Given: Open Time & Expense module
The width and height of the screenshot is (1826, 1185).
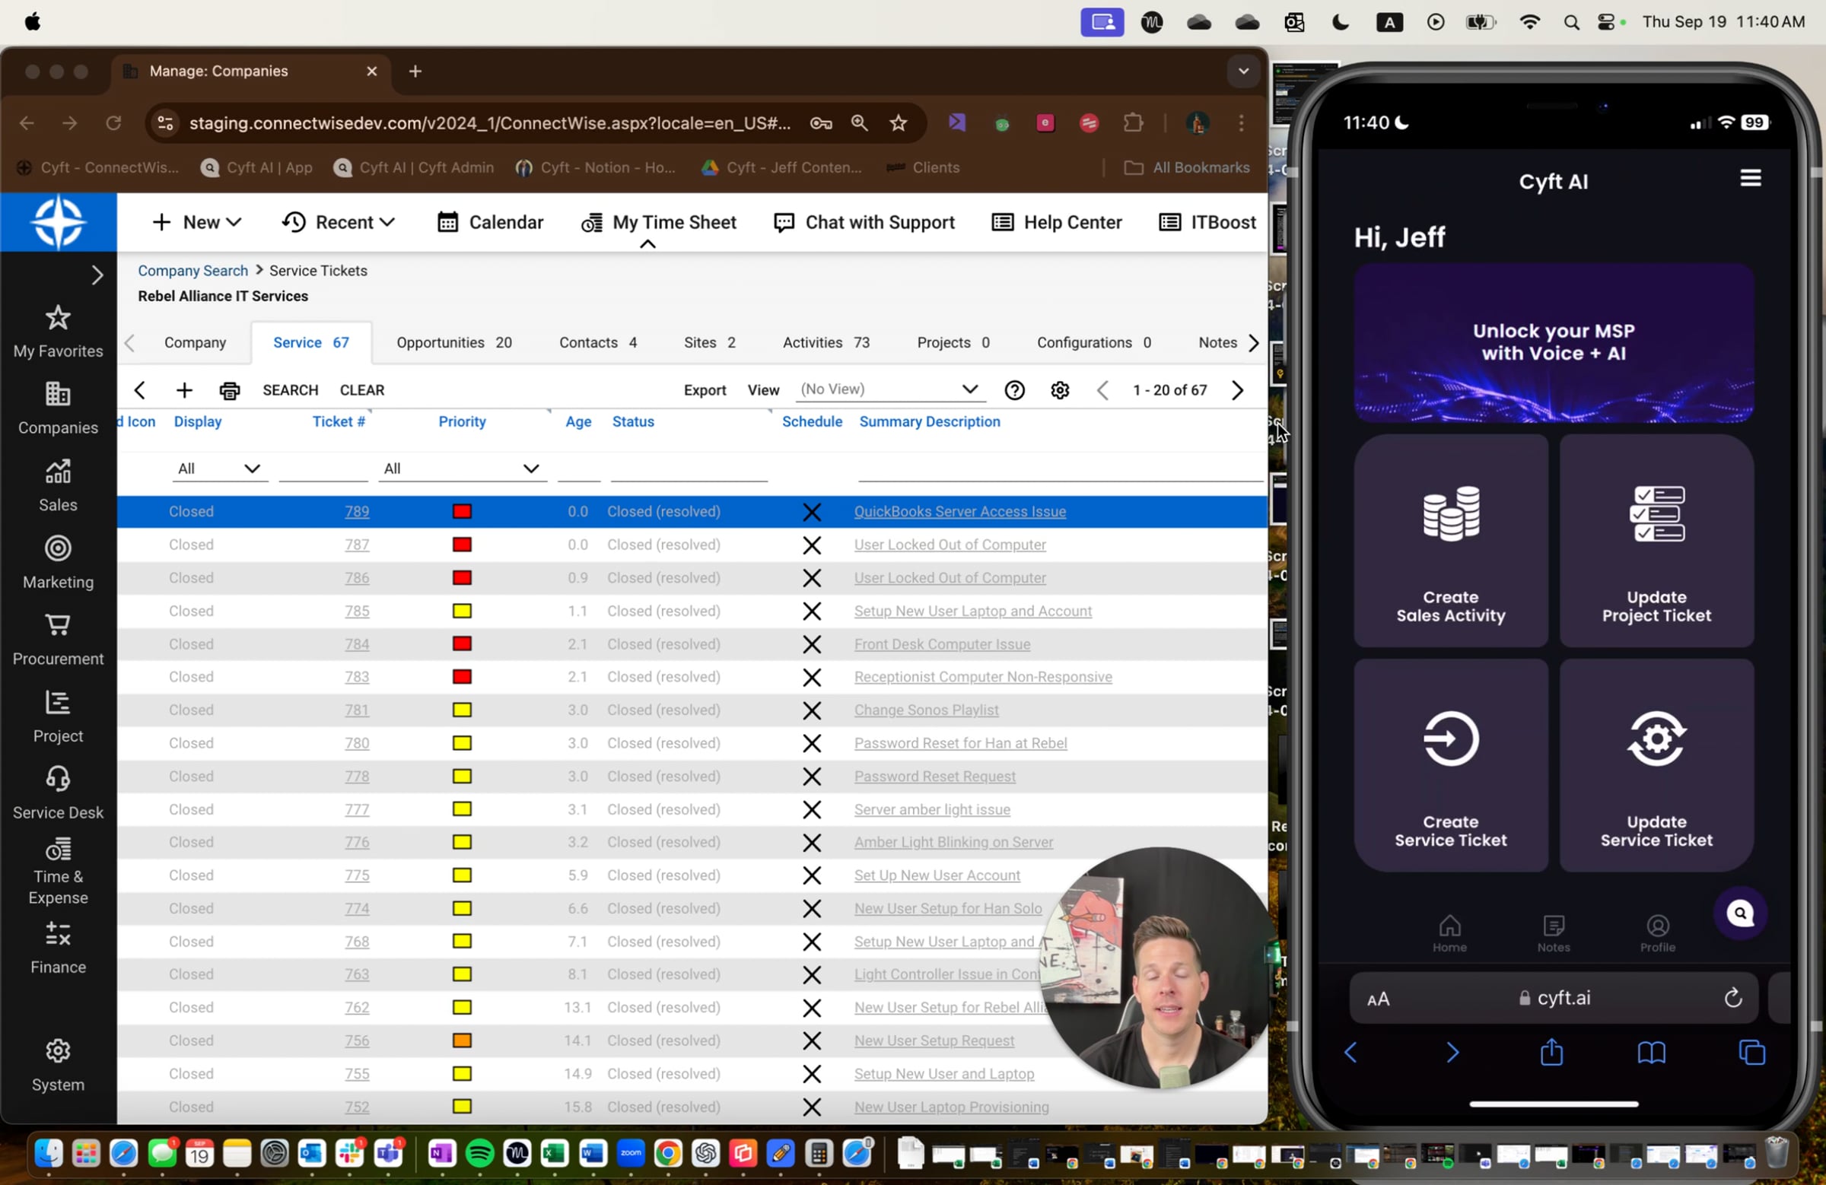Looking at the screenshot, I should tap(59, 872).
